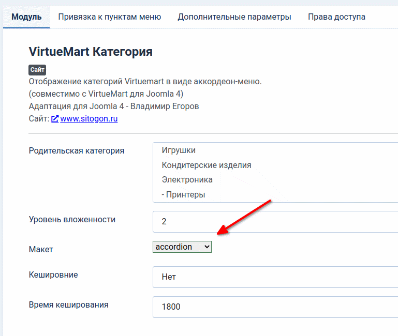Image resolution: width=398 pixels, height=336 pixels.
Task: Click the Время кеширования field showing 1800
Action: point(275,307)
